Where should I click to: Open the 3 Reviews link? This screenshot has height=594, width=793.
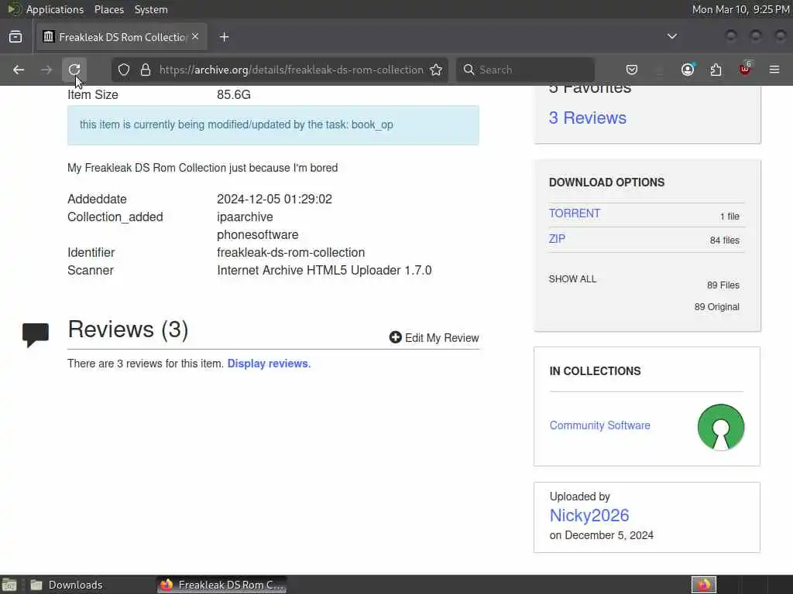pyautogui.click(x=587, y=118)
